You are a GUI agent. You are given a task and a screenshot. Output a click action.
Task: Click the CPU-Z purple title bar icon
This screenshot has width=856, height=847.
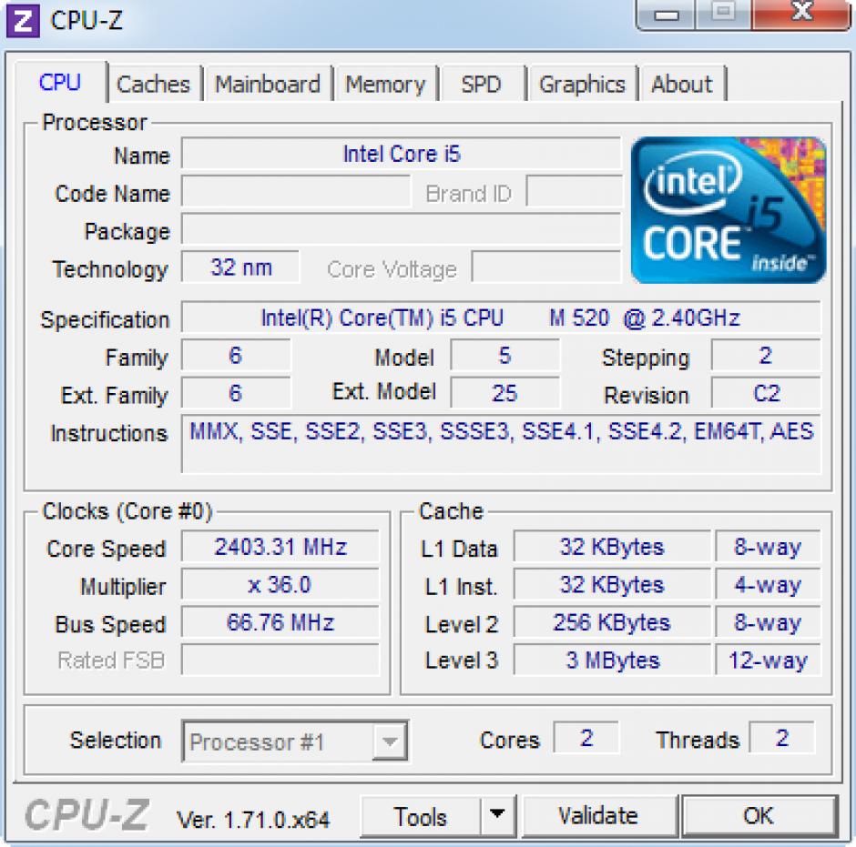tap(25, 19)
